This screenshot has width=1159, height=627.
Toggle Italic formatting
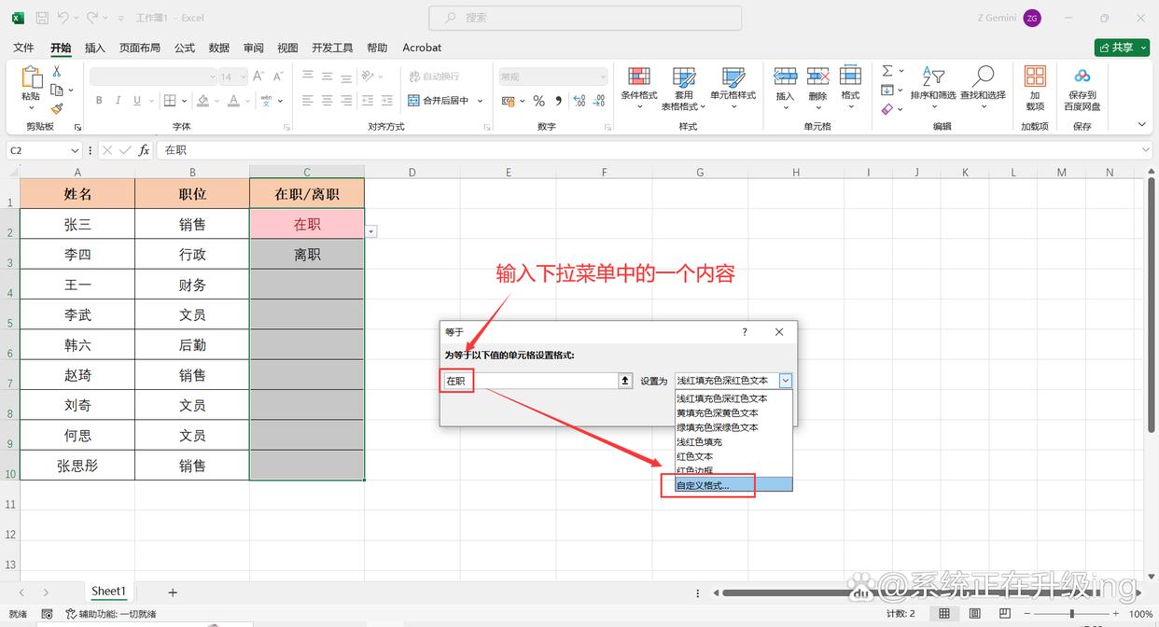119,101
